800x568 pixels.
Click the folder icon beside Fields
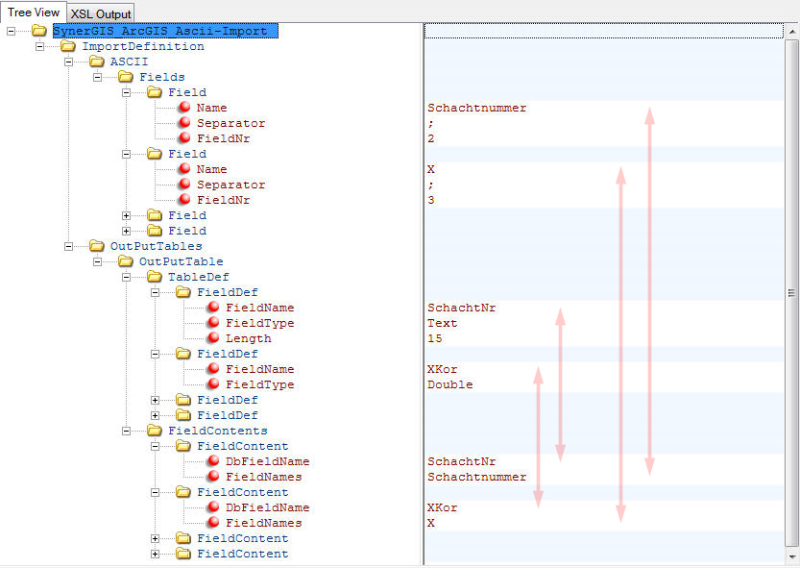tap(126, 77)
